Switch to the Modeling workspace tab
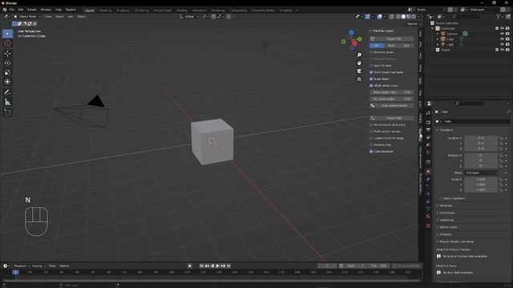The height and width of the screenshot is (288, 513). coord(105,10)
